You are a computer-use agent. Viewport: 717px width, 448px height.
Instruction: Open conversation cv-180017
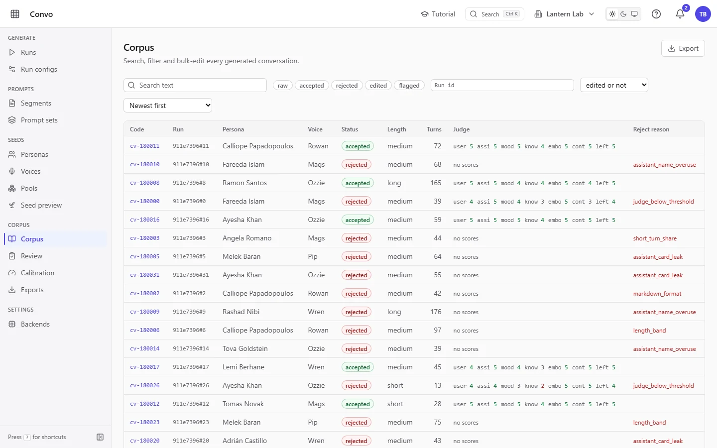click(145, 367)
